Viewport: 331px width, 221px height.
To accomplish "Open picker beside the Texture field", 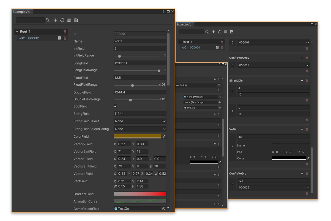I will [220, 108].
